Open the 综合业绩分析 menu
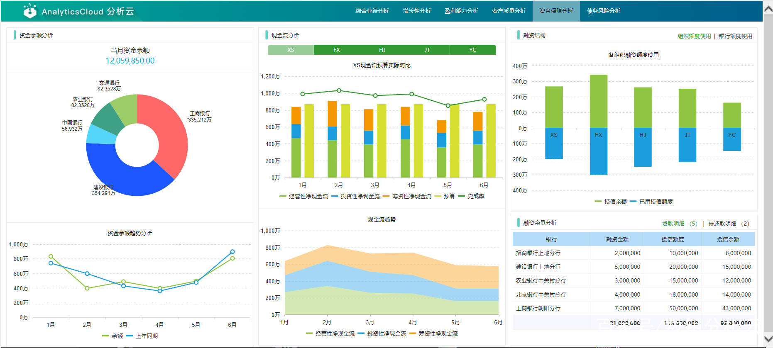Screen dimensions: 773x348 [x=372, y=11]
